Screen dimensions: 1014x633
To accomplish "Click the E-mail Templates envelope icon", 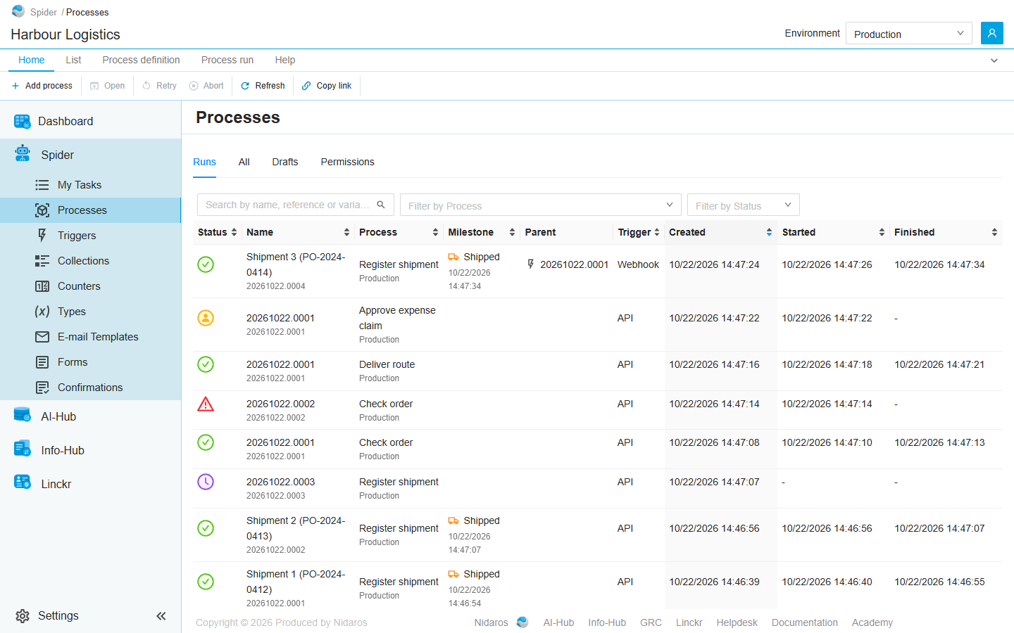I will tap(42, 337).
